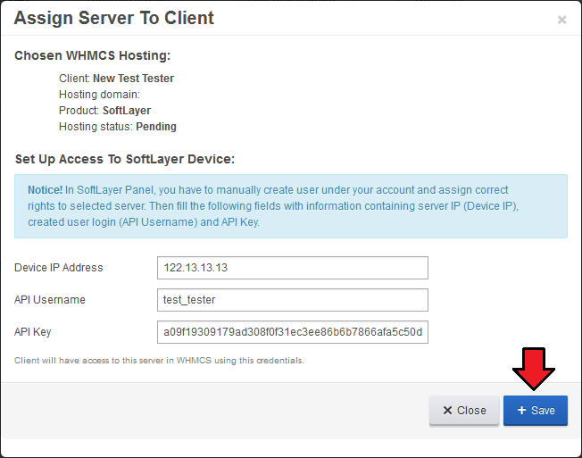Click the Assign Server To Client title
The height and width of the screenshot is (458, 582).
pos(114,18)
